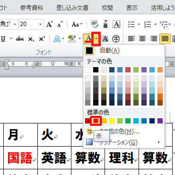Open the 差し込み文書 ribbon tab
The image size is (175, 175).
click(x=72, y=8)
